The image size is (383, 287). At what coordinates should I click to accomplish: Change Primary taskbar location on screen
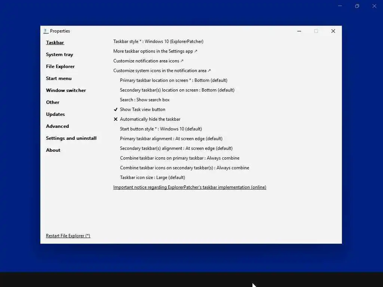coord(174,80)
